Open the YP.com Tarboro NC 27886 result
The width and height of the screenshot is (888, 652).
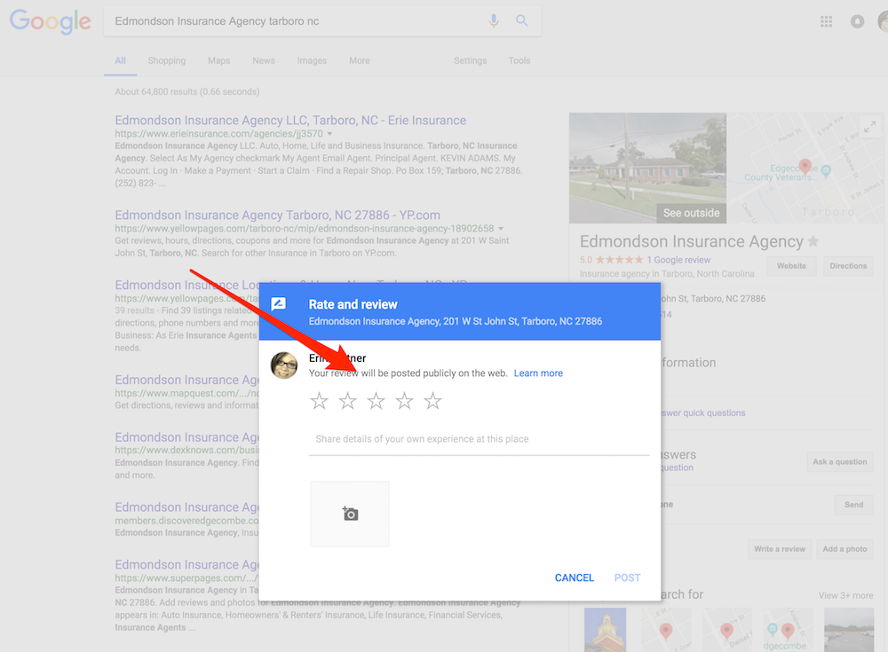pyautogui.click(x=277, y=215)
